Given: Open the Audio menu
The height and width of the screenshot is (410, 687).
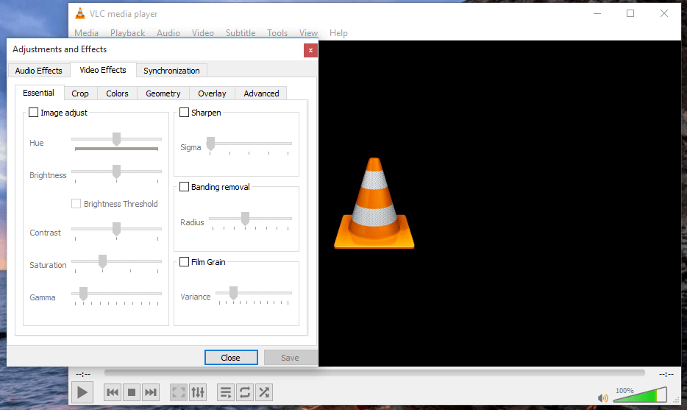Looking at the screenshot, I should (168, 33).
